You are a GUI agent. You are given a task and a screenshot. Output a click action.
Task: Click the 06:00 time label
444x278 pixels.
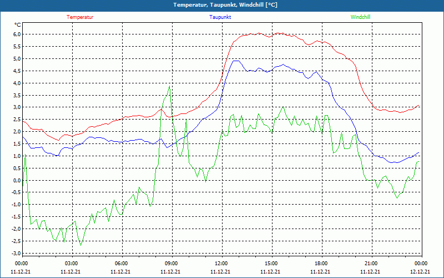point(121,264)
